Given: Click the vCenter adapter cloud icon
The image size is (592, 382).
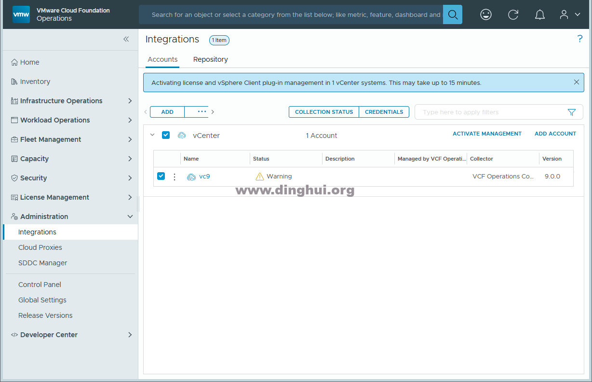Looking at the screenshot, I should (182, 136).
